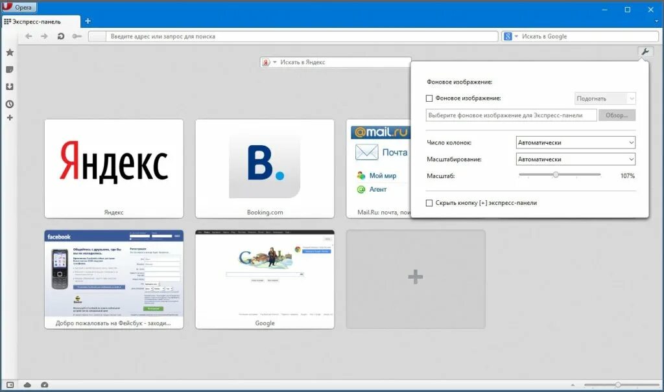The width and height of the screenshot is (664, 392).
Task: Open the password key wand icon
Action: (77, 36)
